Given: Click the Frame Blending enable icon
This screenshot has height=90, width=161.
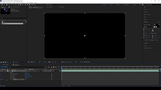Looking at the screenshot, I should [54, 67].
